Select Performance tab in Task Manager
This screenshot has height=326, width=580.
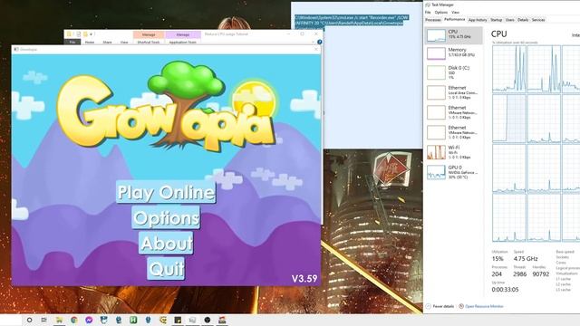pos(454,20)
